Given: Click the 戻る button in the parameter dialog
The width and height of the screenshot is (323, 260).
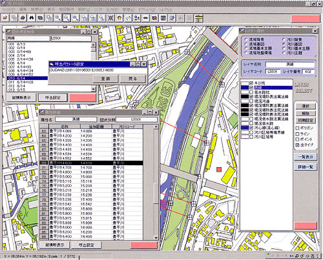Looking at the screenshot, I should click(132, 79).
